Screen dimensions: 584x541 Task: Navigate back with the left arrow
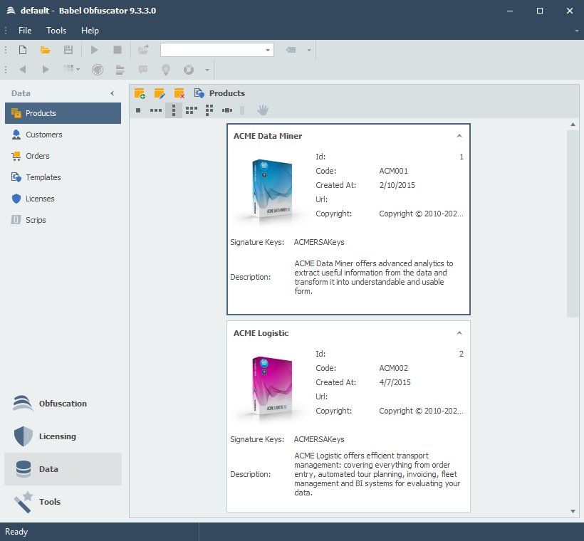23,69
